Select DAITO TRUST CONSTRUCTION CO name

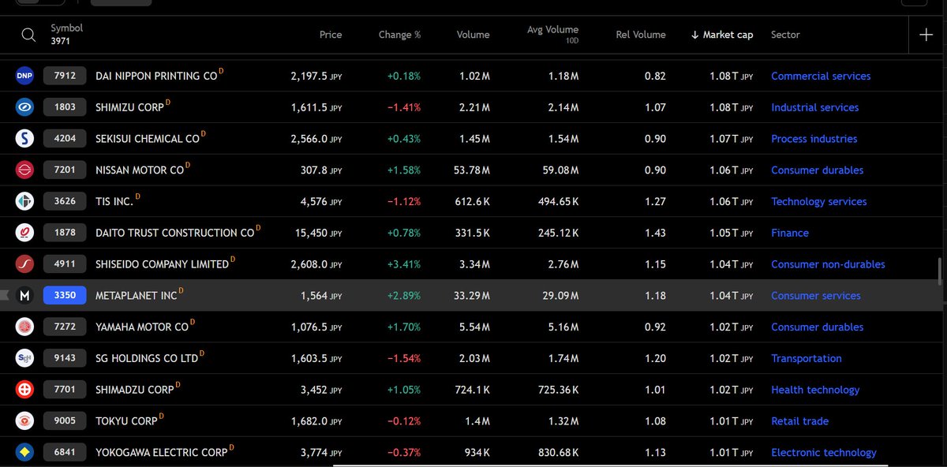pyautogui.click(x=175, y=233)
